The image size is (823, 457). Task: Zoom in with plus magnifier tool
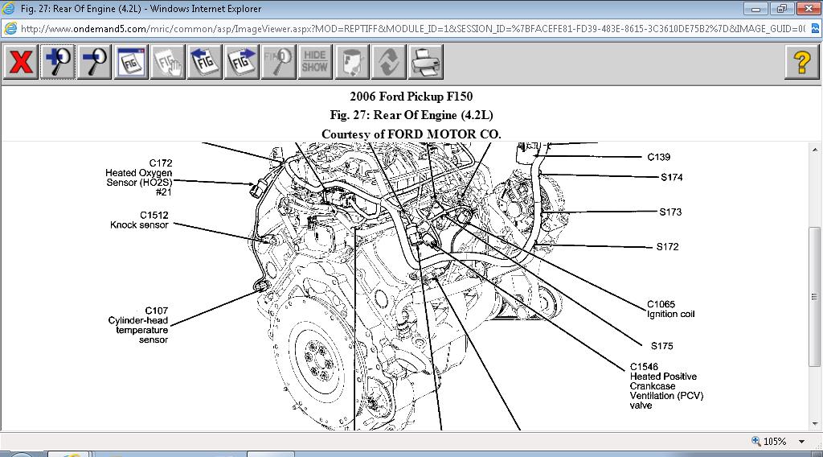(58, 62)
